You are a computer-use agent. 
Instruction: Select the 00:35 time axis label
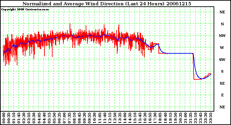coord(9,118)
